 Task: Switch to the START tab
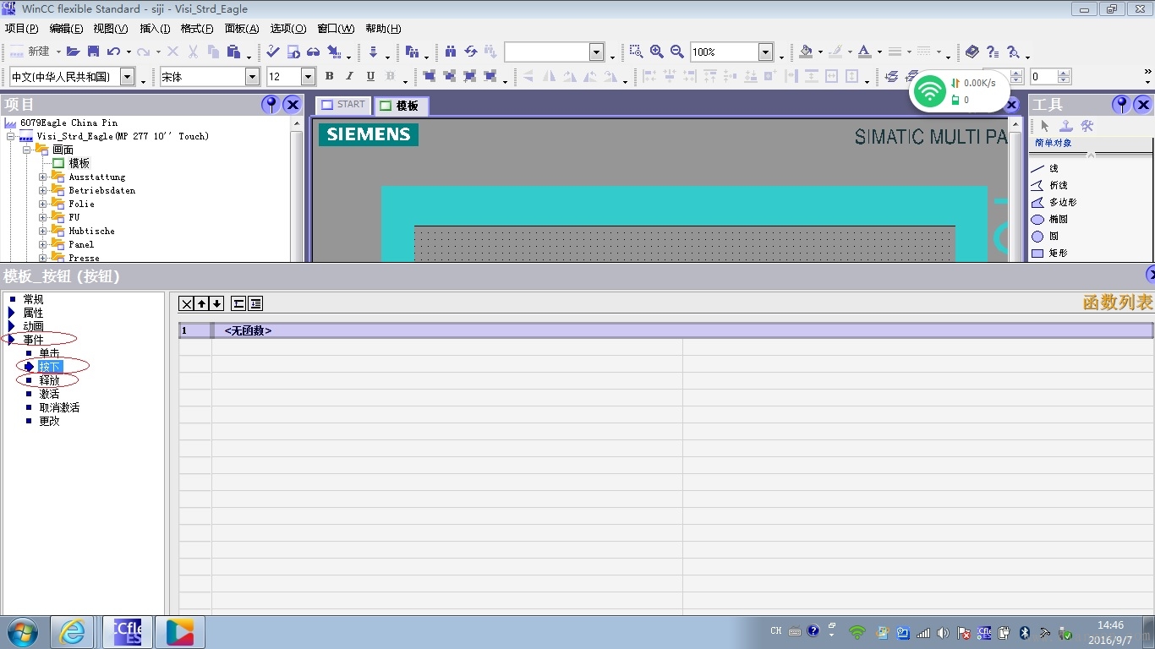click(x=343, y=105)
